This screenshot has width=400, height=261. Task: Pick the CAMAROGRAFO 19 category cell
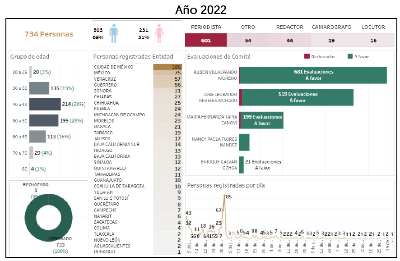pos(331,41)
